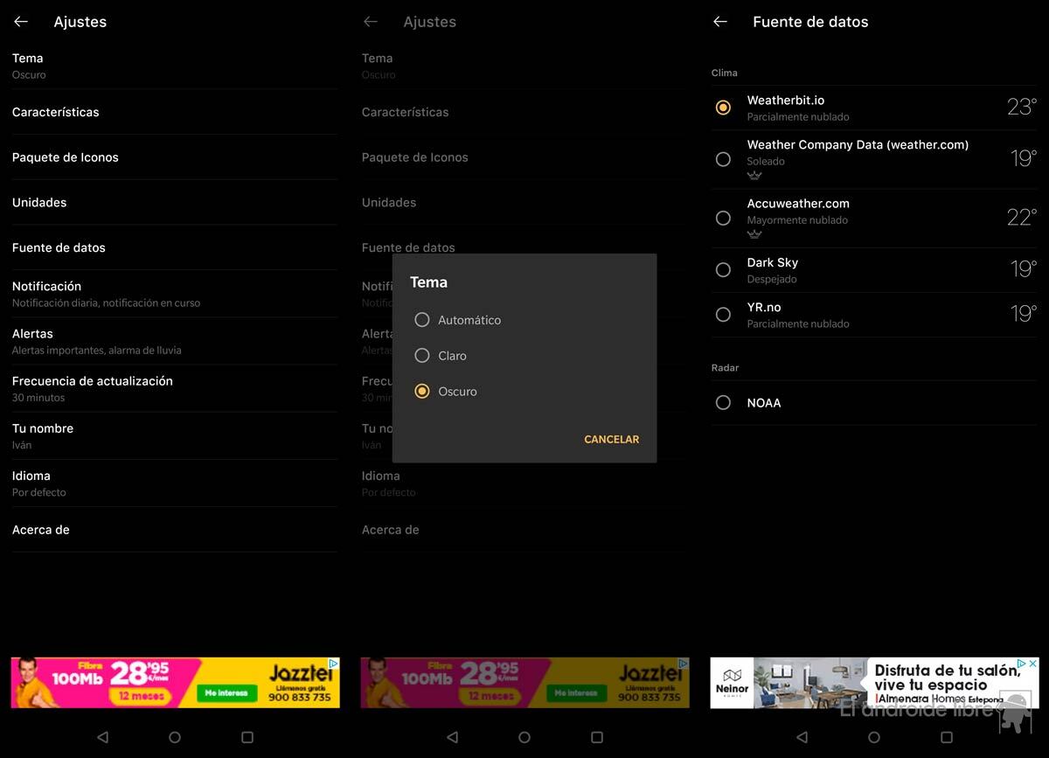Open Alertas settings on left screen

click(x=175, y=341)
